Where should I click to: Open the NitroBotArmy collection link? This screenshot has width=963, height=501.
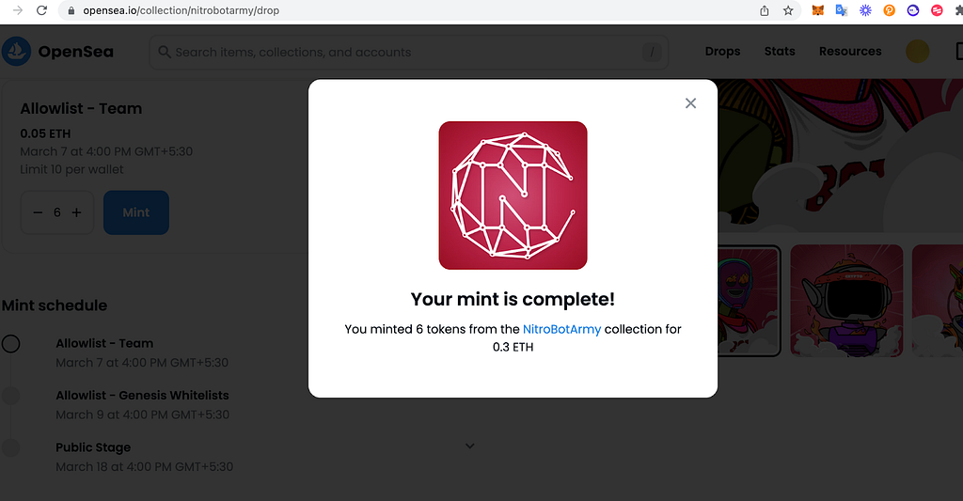pyautogui.click(x=561, y=329)
